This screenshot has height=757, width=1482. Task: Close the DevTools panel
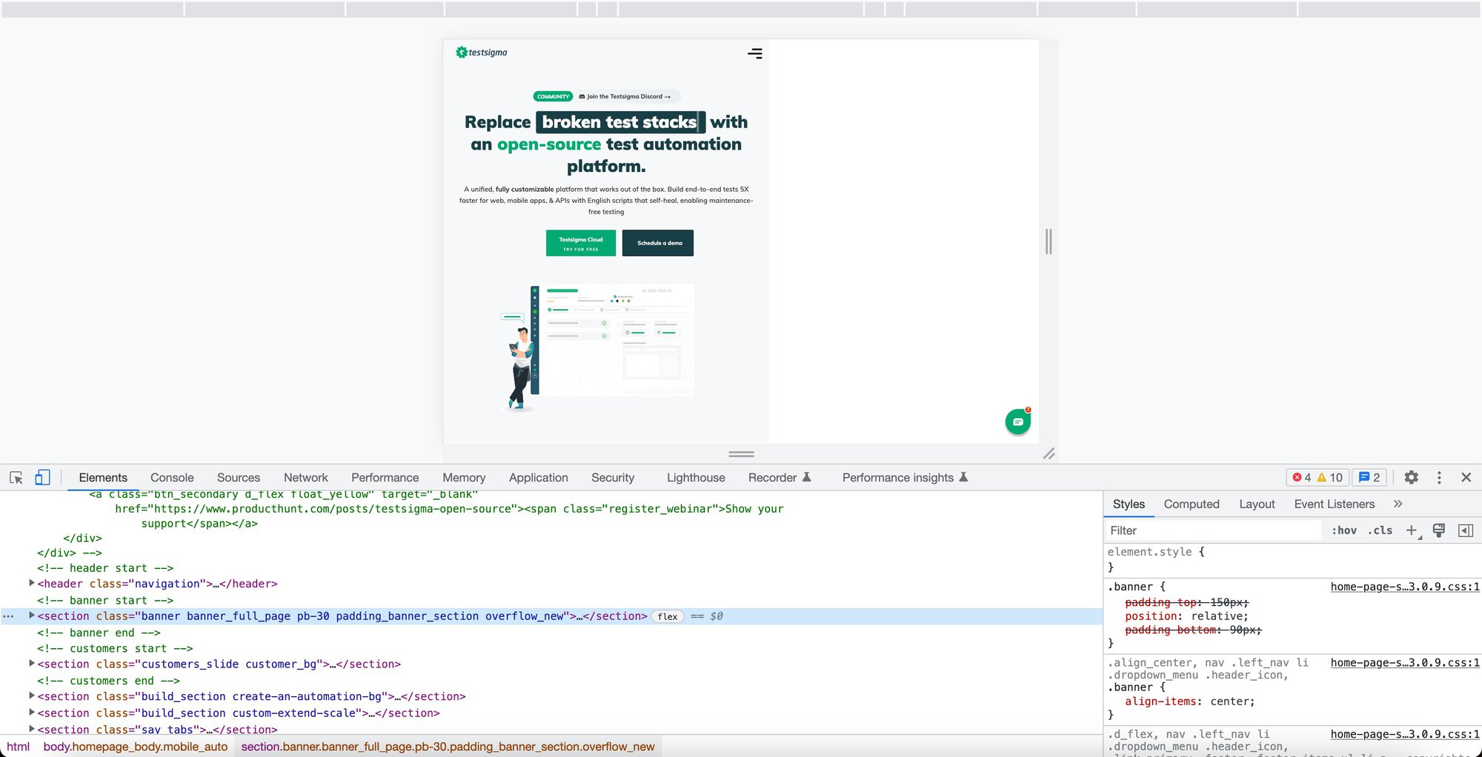pos(1466,478)
